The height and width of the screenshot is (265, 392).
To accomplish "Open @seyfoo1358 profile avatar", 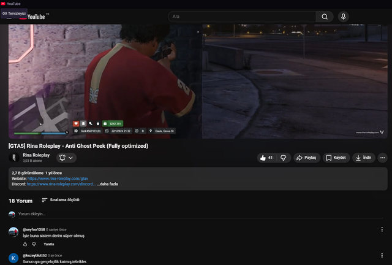I will coord(13,232).
